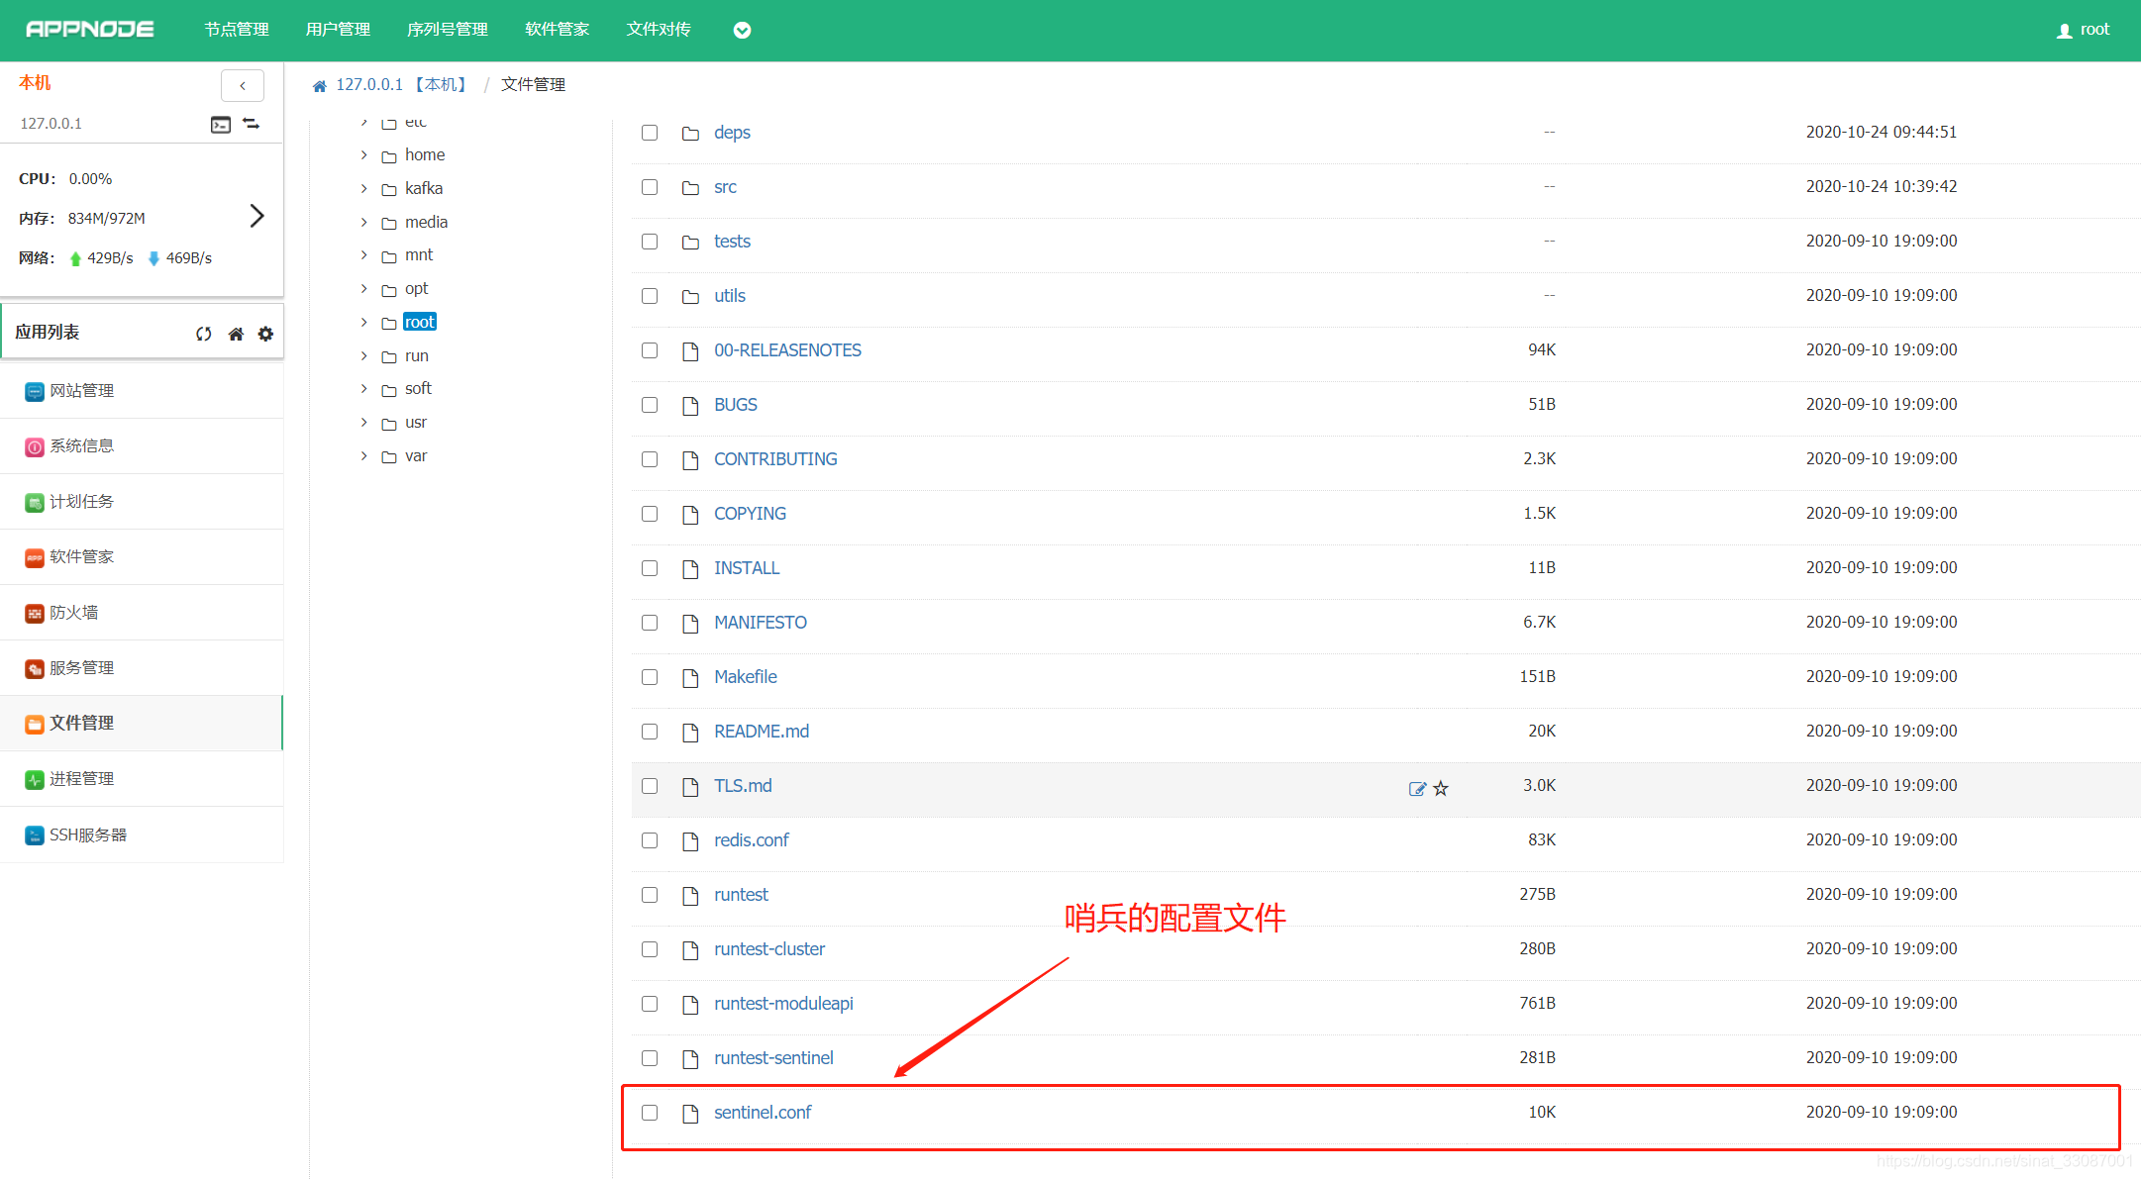Check the sentinel.conf file checkbox
2141x1179 pixels.
pyautogui.click(x=650, y=1113)
